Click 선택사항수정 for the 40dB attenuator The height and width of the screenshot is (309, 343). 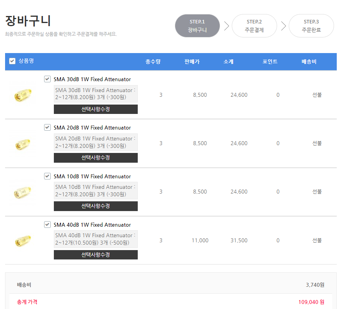click(96, 254)
